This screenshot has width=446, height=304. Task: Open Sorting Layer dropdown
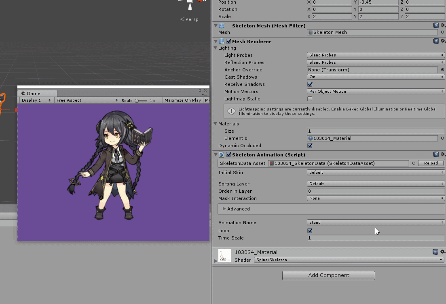[x=376, y=184]
